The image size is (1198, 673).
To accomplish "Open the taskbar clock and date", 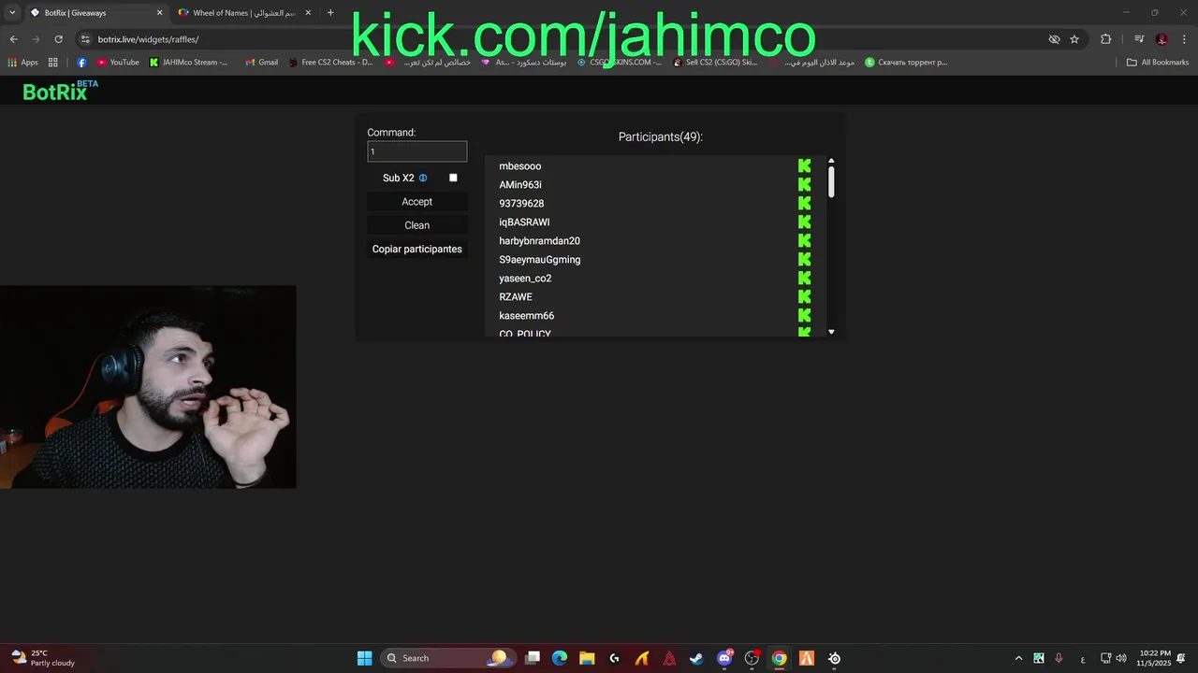I will point(1154,658).
